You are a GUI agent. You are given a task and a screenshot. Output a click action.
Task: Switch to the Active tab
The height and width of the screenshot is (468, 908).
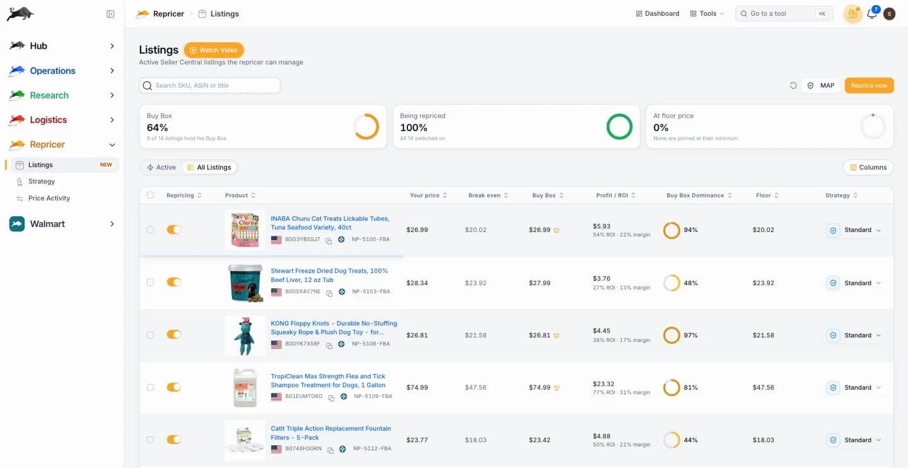pyautogui.click(x=161, y=168)
